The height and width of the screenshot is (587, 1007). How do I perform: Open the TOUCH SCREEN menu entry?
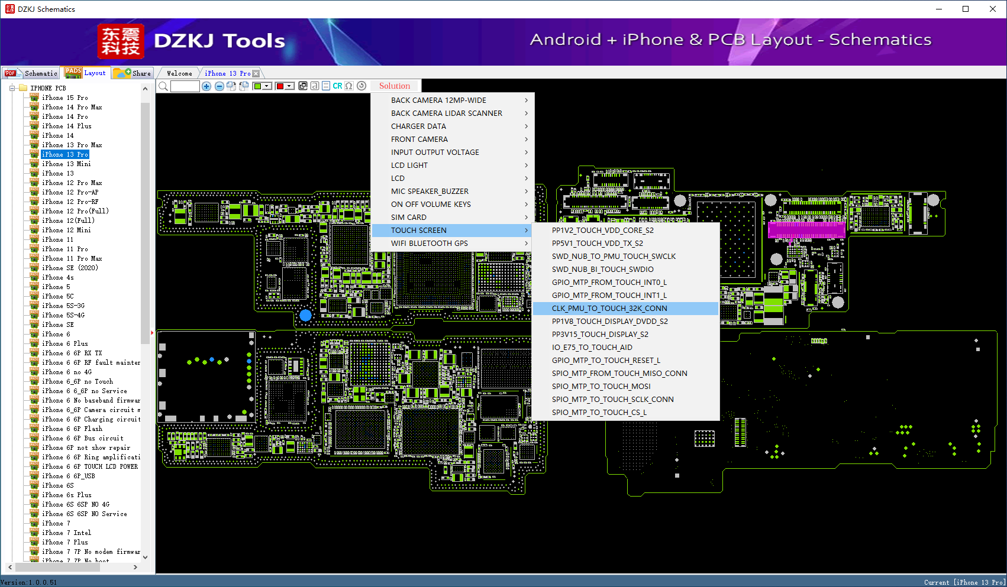pos(453,231)
